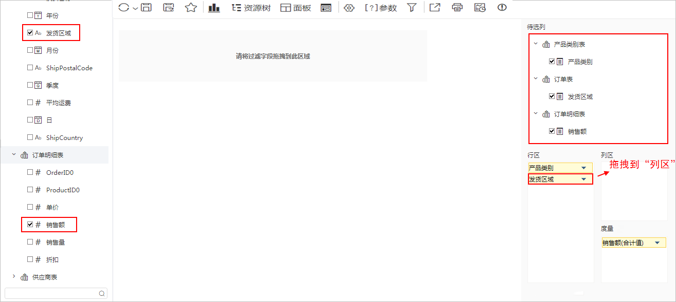Screen dimensions: 676x302
Task: Click the search box under the field tree
Action: [56, 293]
